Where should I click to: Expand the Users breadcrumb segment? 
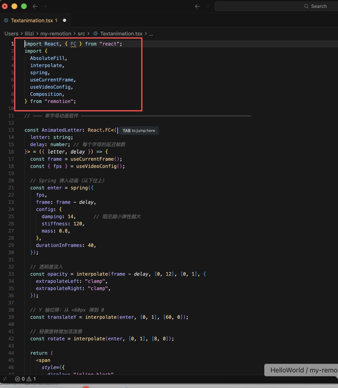point(11,34)
